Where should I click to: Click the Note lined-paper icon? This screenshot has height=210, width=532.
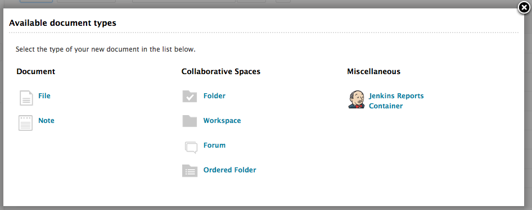click(25, 123)
